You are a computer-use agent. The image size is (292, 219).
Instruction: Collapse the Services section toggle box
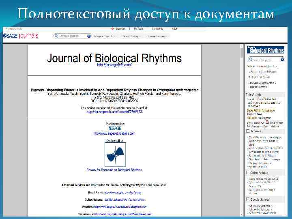point(248,131)
